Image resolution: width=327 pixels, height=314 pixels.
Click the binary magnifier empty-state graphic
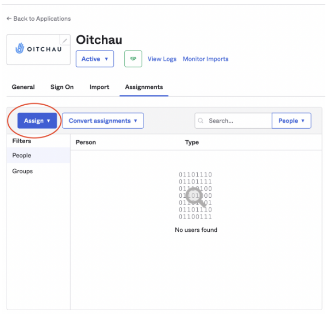point(196,196)
